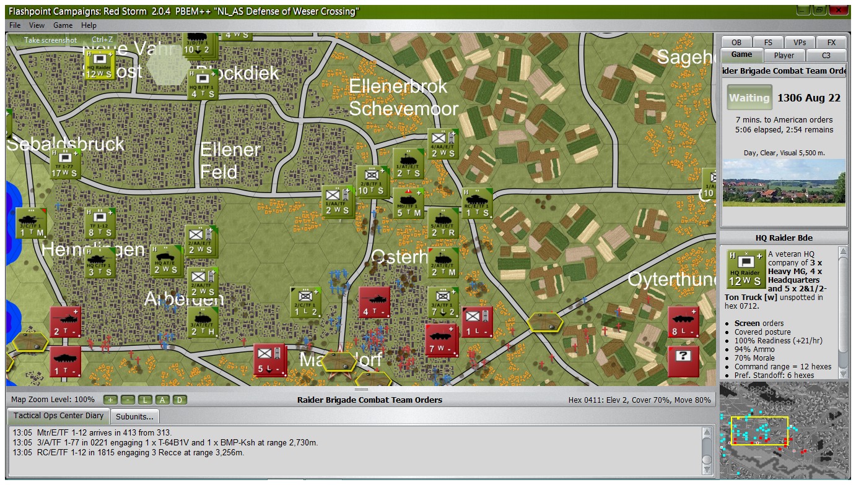This screenshot has height=485, width=856.
Task: Select the Mtr/TF 1 mortar counter
Action: click(x=408, y=203)
